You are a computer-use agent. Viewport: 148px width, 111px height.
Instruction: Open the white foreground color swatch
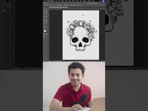(45, 31)
